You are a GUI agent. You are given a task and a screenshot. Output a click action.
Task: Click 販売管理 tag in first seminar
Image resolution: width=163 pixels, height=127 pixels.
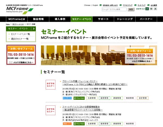coord(105,98)
